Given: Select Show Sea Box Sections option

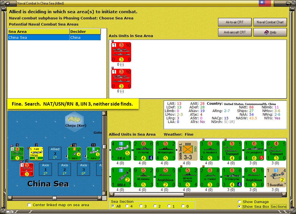Looking at the screenshot, I should [x=240, y=206].
